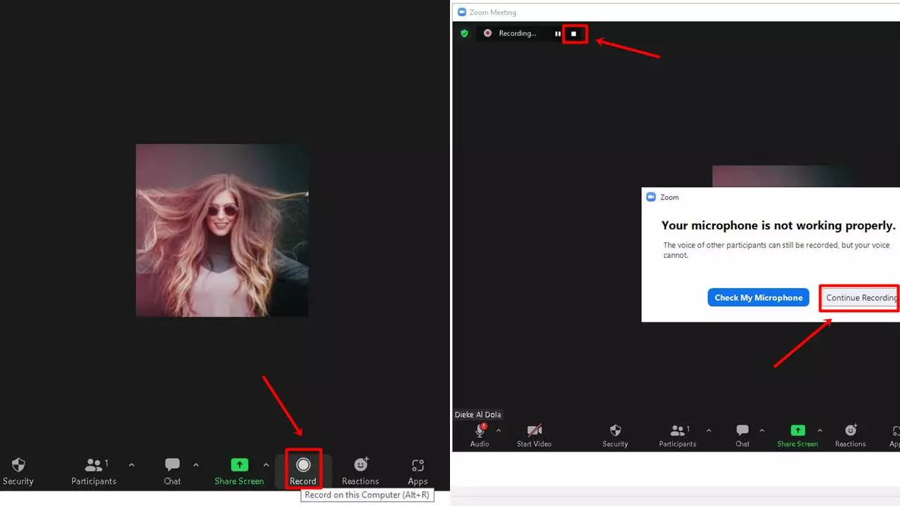Image resolution: width=900 pixels, height=506 pixels.
Task: Click the Zoom Meeting window title bar icon
Action: pyautogui.click(x=462, y=12)
